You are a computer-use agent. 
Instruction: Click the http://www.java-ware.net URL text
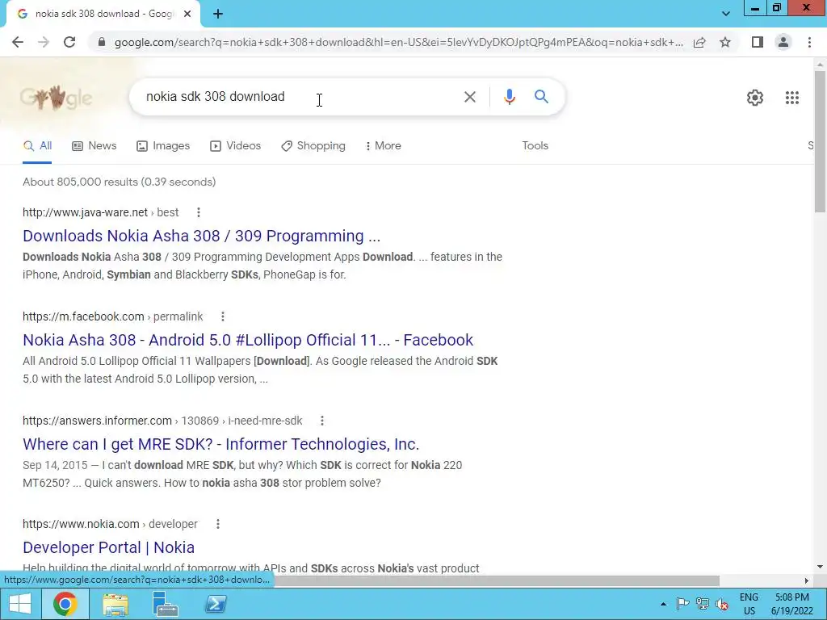[x=85, y=212]
